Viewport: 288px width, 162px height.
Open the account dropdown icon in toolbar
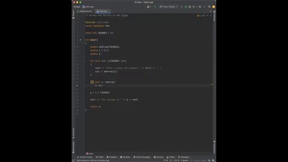(149, 7)
